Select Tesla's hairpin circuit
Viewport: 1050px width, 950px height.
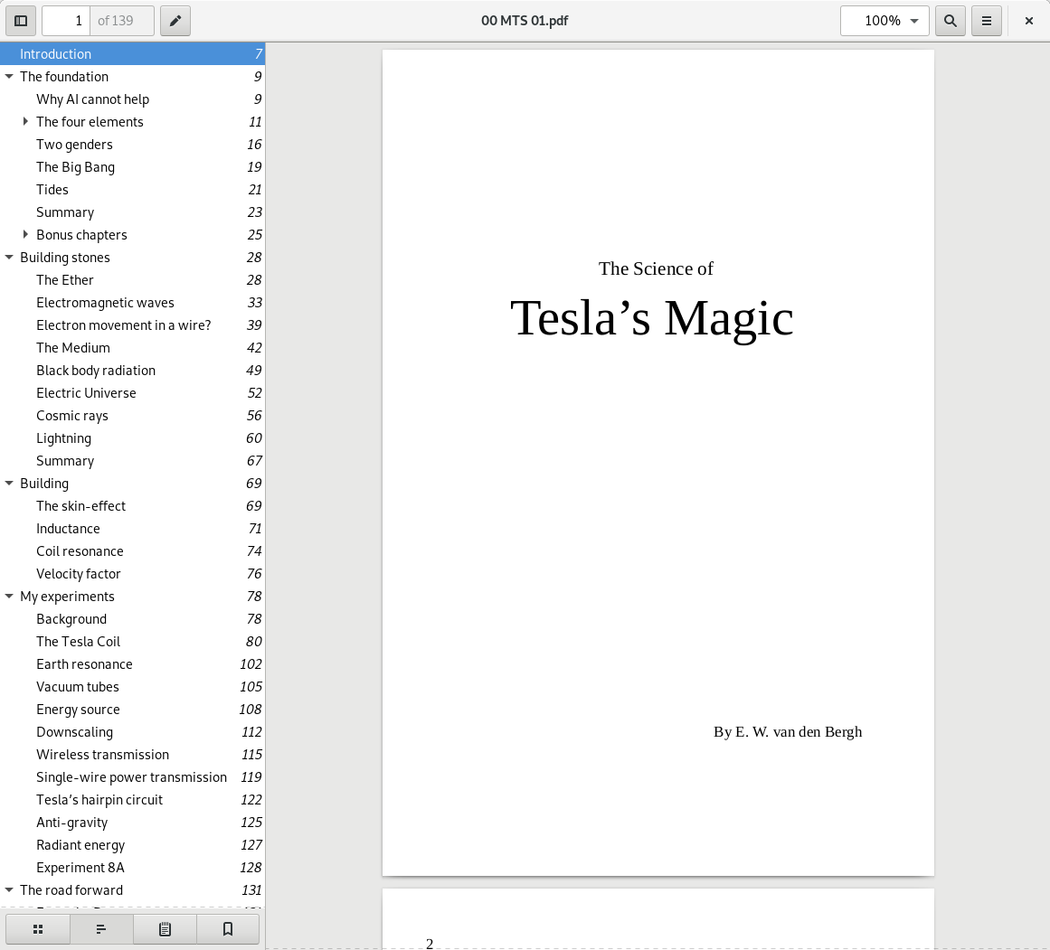click(x=133, y=799)
